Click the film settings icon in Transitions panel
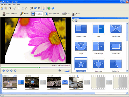Viewport: 129px width, 97px height. (76, 21)
